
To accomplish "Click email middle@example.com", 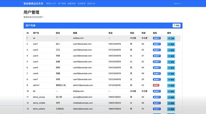I will click(x=83, y=103).
